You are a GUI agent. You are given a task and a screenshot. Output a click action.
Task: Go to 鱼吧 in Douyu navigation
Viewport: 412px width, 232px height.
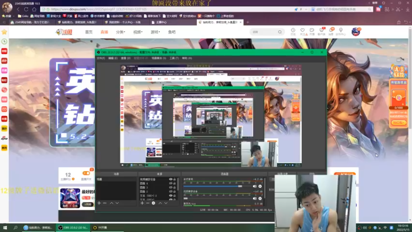coord(172,32)
